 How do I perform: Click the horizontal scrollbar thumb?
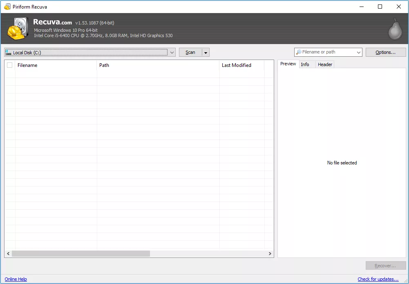[81, 254]
